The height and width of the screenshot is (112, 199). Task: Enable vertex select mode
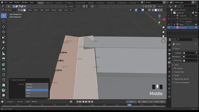[x=19, y=10]
